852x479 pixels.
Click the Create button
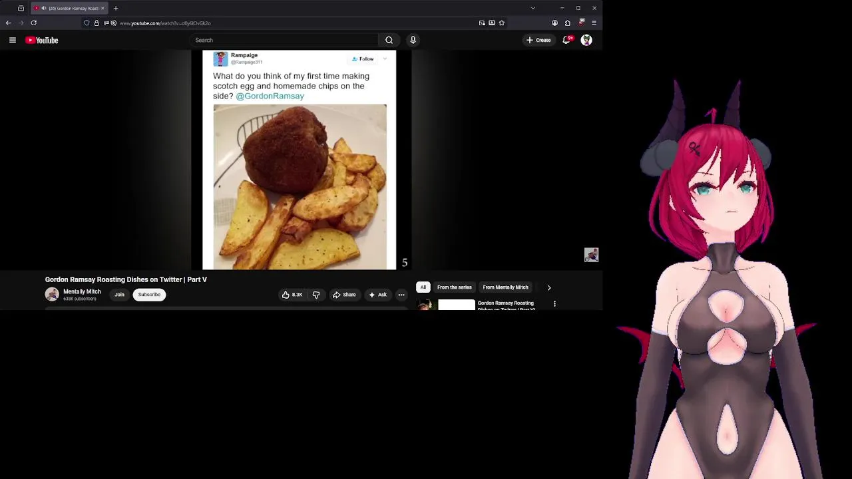click(538, 40)
